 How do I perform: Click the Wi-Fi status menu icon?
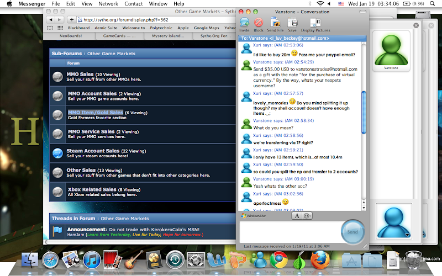point(320,4)
